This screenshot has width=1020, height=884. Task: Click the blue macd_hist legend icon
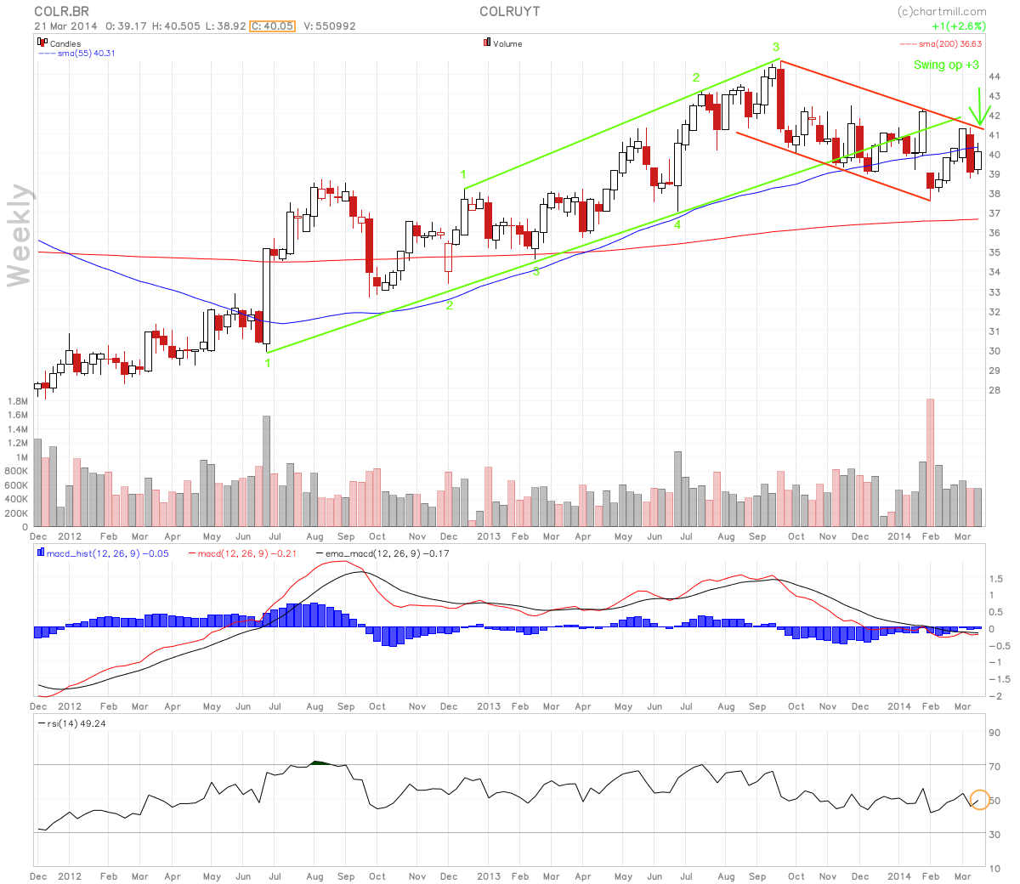point(41,552)
